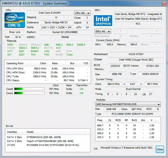Click the Operating Point column header
Image resolution: width=168 pixels, height=158 pixels.
tap(18, 63)
